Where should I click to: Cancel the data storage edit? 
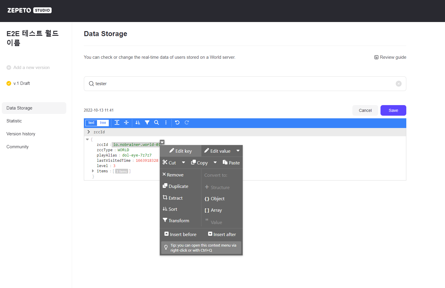click(x=365, y=110)
